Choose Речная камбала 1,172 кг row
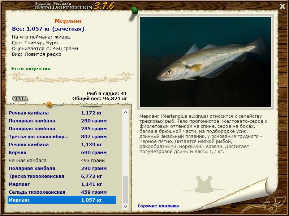Viewport: 289px width, 216px height. point(61,113)
